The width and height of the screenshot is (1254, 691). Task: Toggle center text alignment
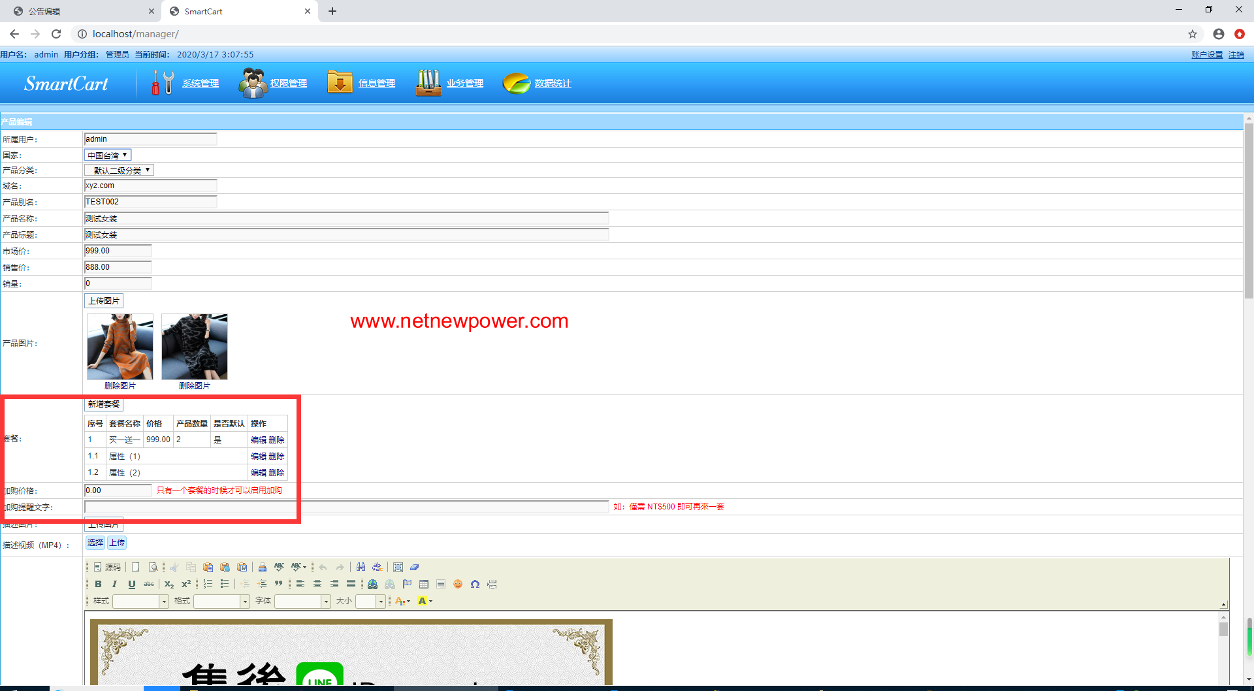pos(317,585)
